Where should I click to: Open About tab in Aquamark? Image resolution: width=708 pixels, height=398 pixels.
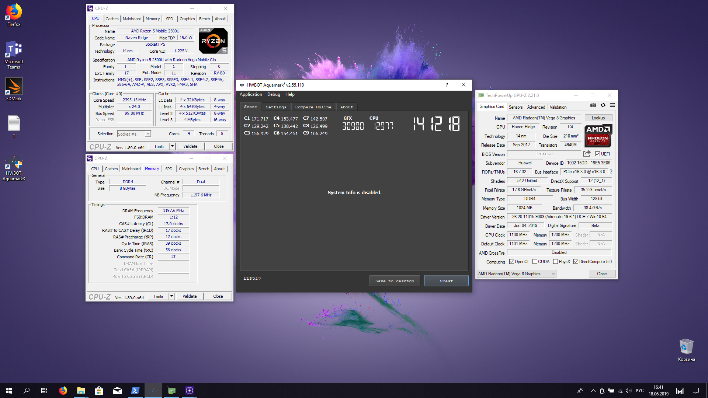click(347, 107)
